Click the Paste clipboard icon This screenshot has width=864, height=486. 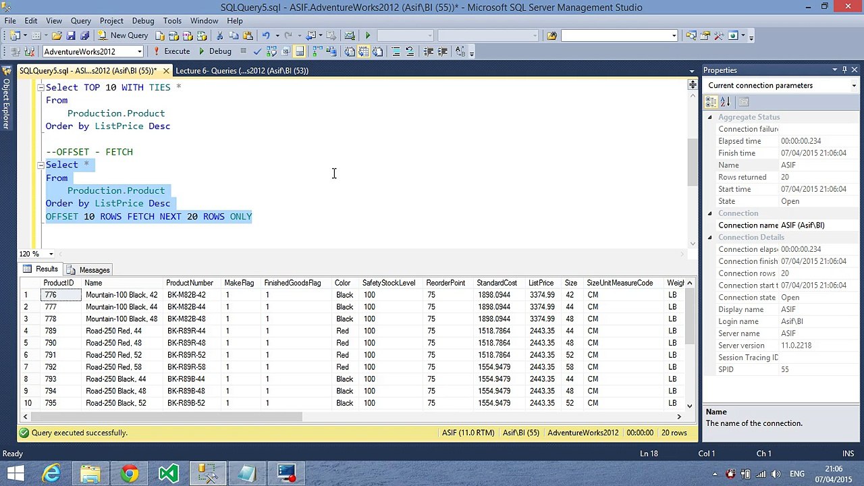coord(248,35)
